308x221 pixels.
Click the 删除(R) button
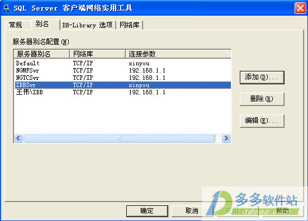pos(262,99)
